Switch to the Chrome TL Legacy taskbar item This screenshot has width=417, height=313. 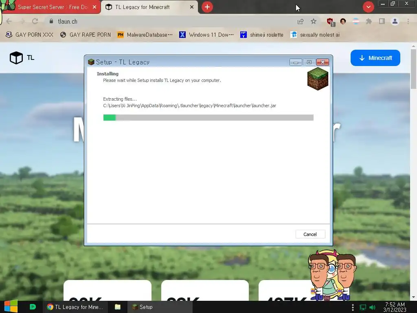[75, 307]
